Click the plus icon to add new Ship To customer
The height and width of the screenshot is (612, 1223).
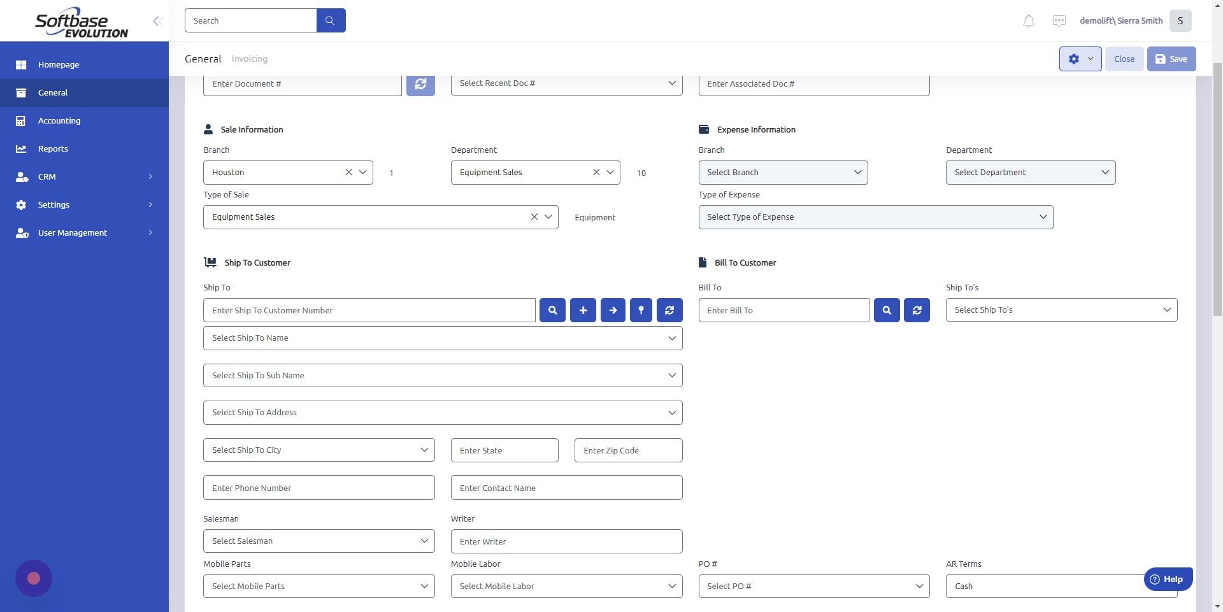[582, 310]
